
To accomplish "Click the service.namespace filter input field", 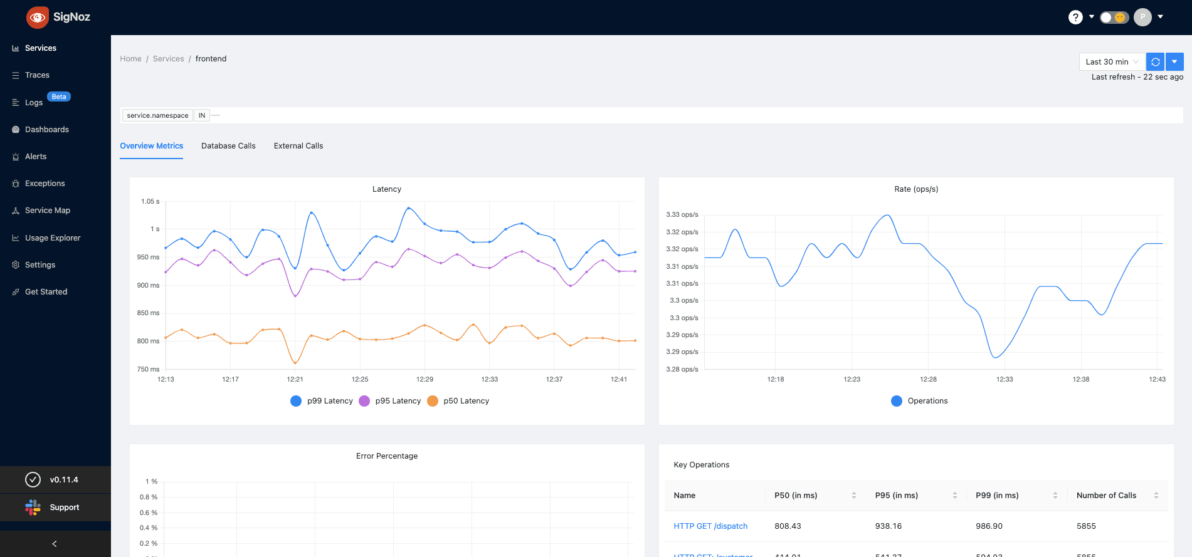I will point(439,115).
